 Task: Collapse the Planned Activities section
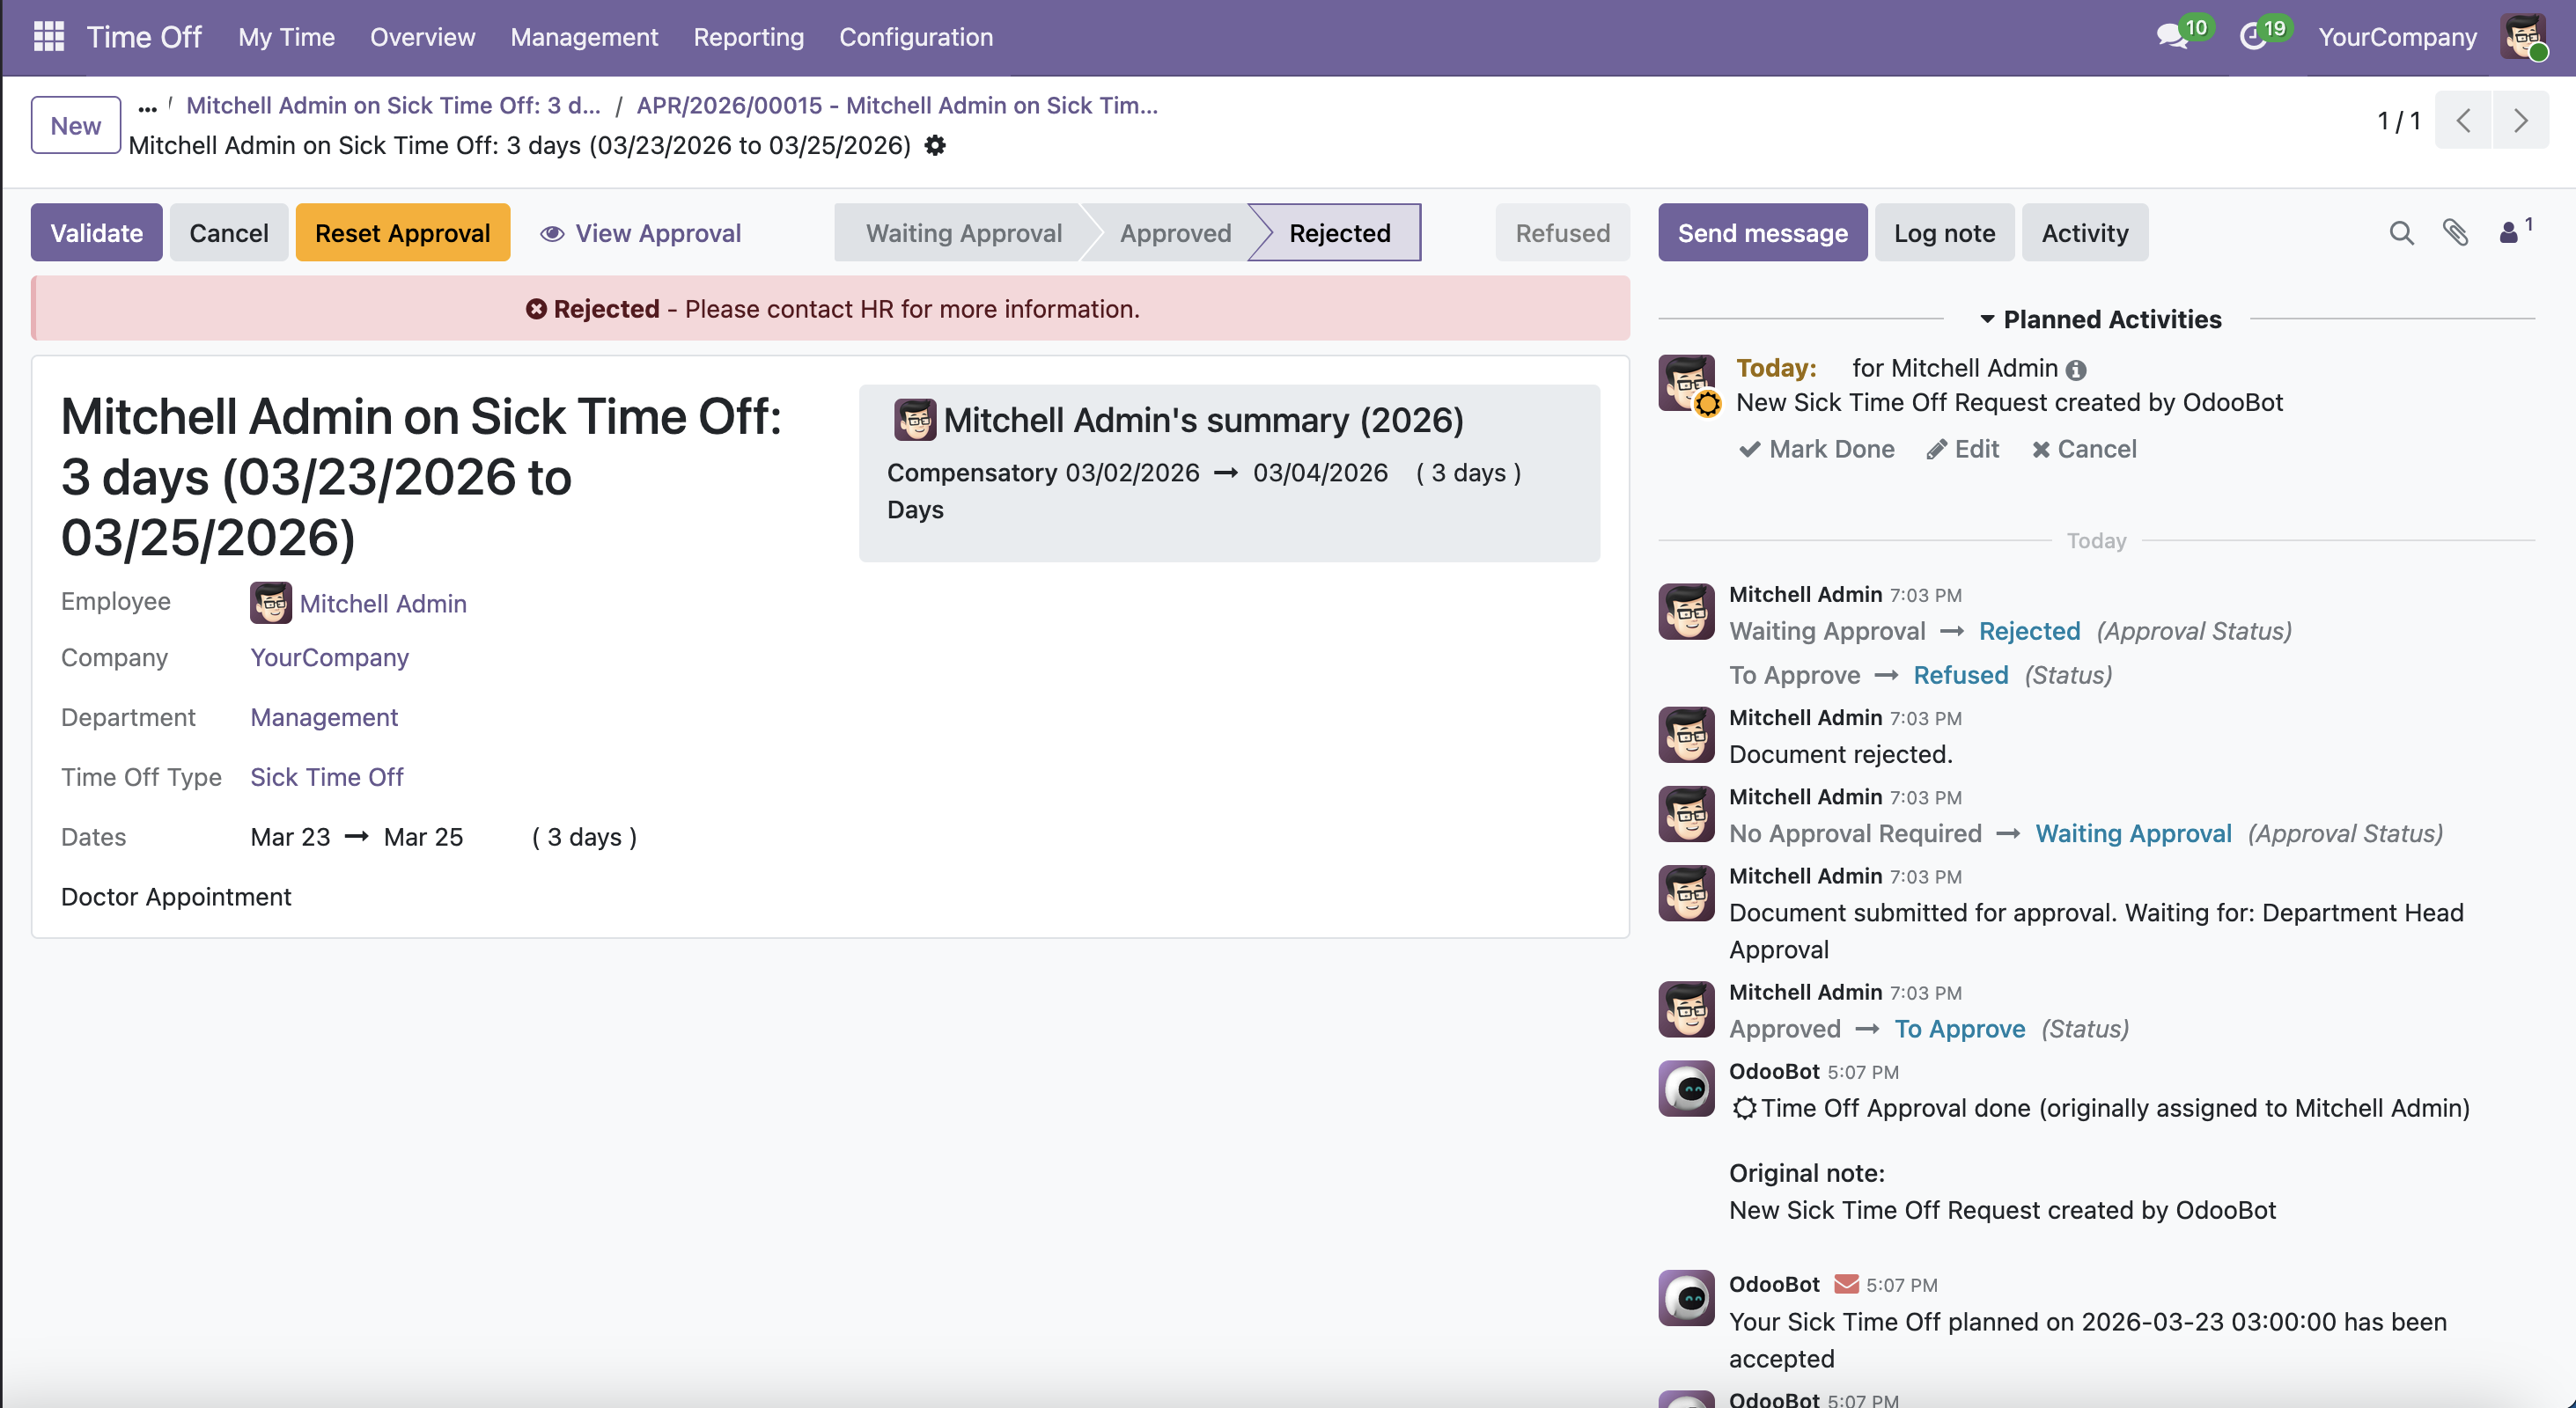(1986, 319)
